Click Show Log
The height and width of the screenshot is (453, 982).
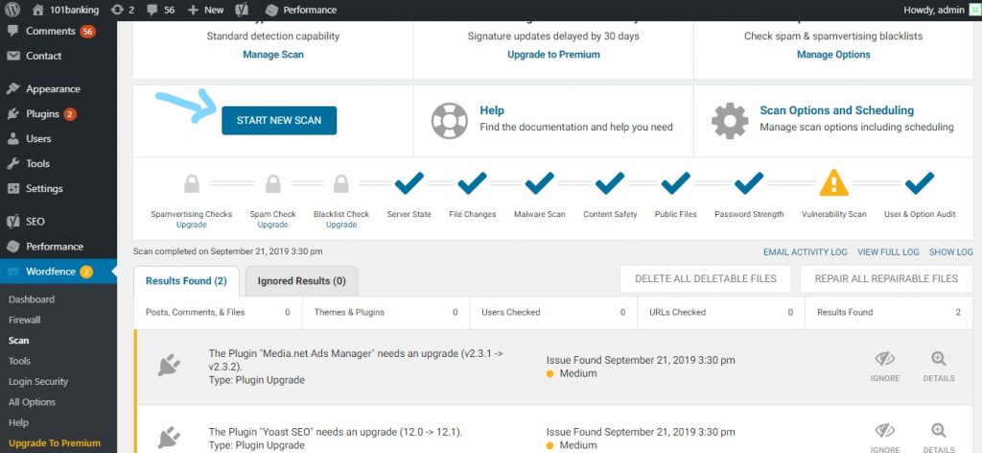pyautogui.click(x=950, y=251)
